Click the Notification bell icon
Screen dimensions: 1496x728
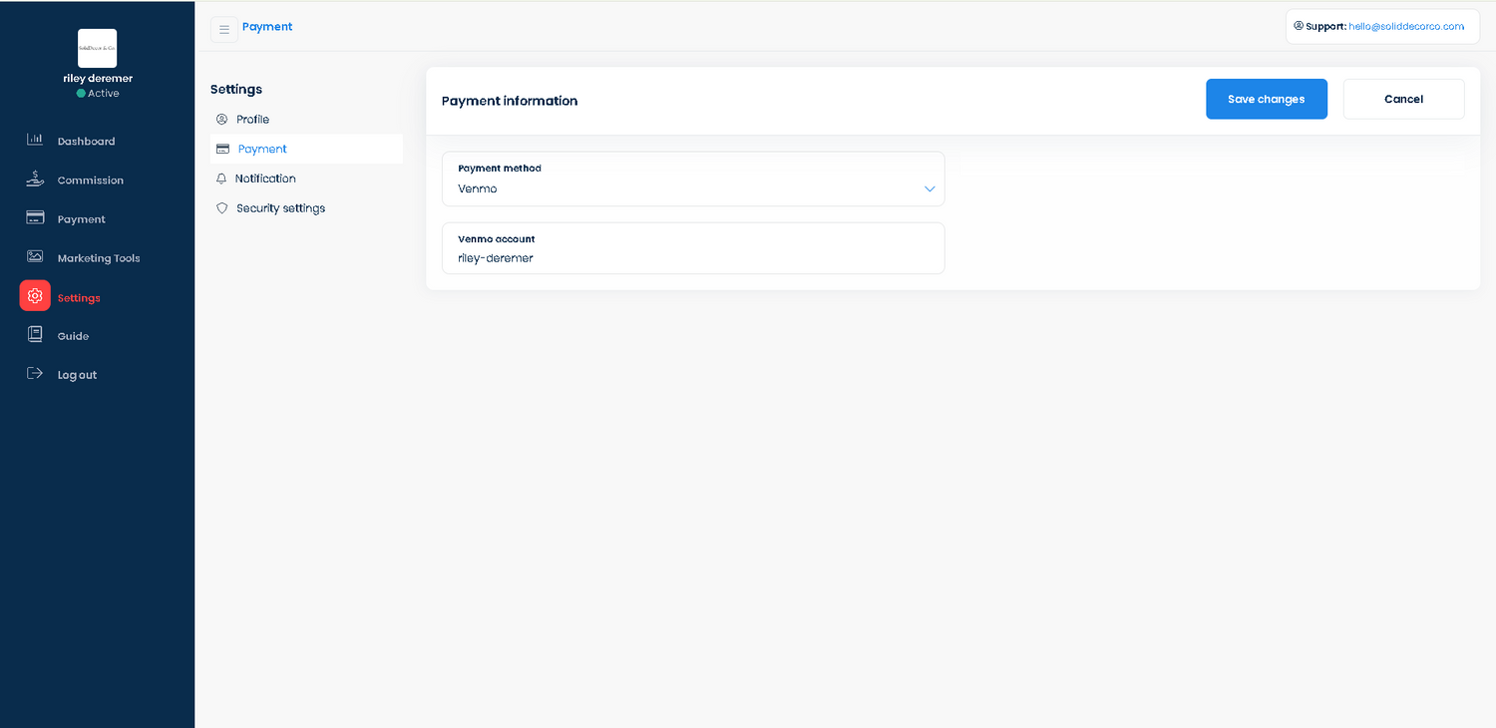click(x=221, y=178)
